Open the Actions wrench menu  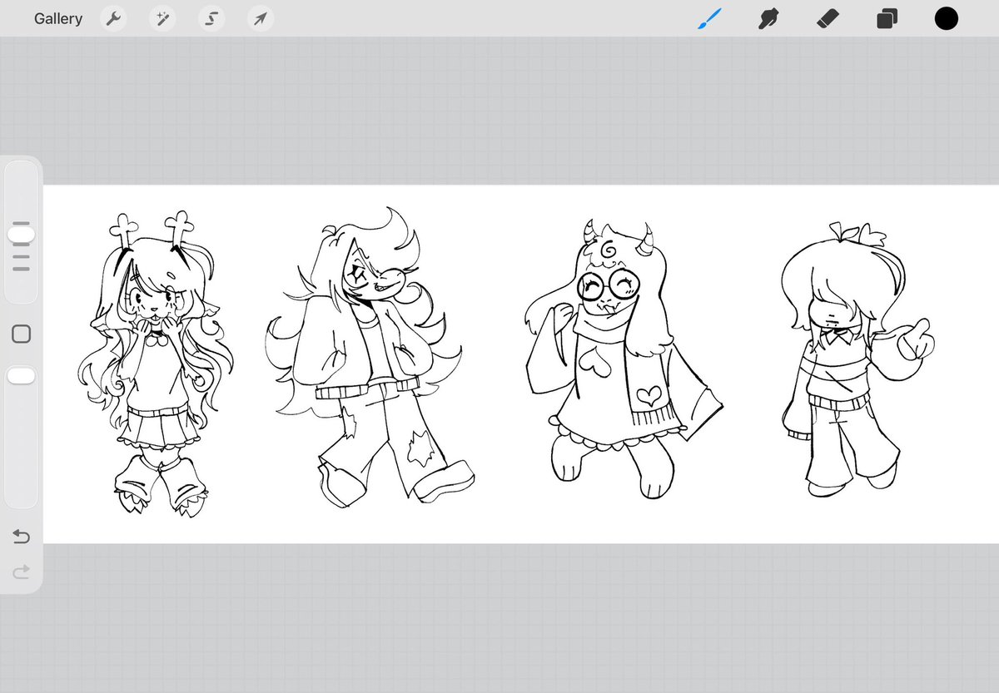(x=113, y=18)
